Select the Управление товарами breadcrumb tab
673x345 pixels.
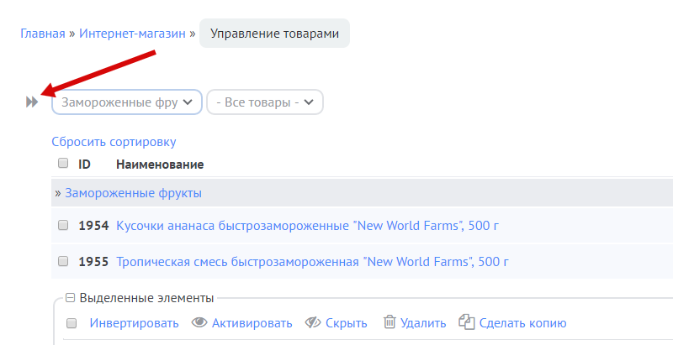[274, 34]
